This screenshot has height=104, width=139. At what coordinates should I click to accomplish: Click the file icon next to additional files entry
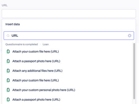[8, 71]
